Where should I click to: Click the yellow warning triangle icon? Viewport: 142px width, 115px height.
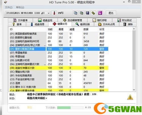point(130,97)
